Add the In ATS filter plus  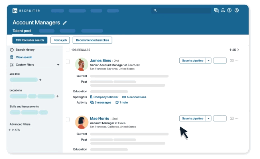(x=10, y=130)
